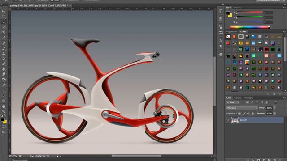
Task: Switch to the Каналы tab
Action: pos(238,98)
